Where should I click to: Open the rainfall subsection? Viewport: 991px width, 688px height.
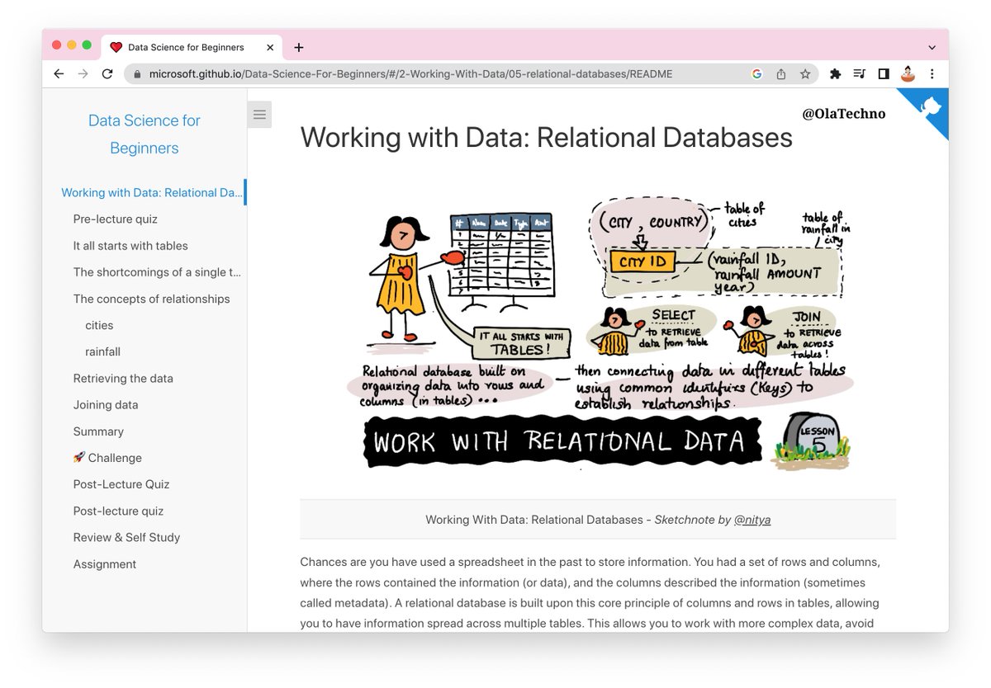click(x=102, y=351)
